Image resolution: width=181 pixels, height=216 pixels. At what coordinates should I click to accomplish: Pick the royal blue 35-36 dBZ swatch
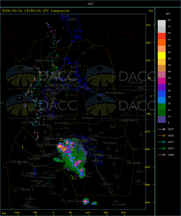[162, 94]
